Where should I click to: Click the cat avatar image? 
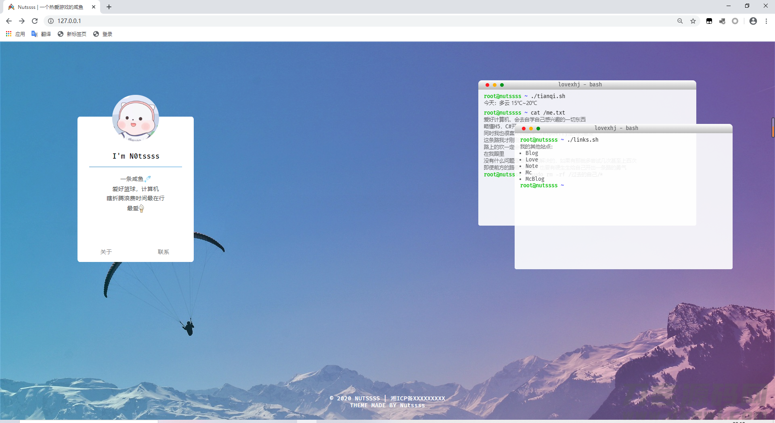click(x=136, y=118)
